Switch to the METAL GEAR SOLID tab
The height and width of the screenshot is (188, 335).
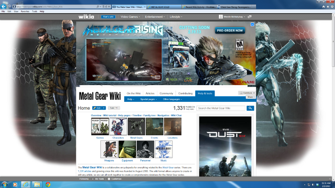click(164, 7)
